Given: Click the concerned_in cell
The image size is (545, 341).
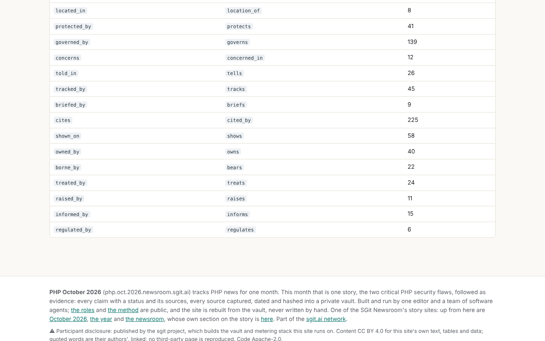Looking at the screenshot, I should 245,58.
